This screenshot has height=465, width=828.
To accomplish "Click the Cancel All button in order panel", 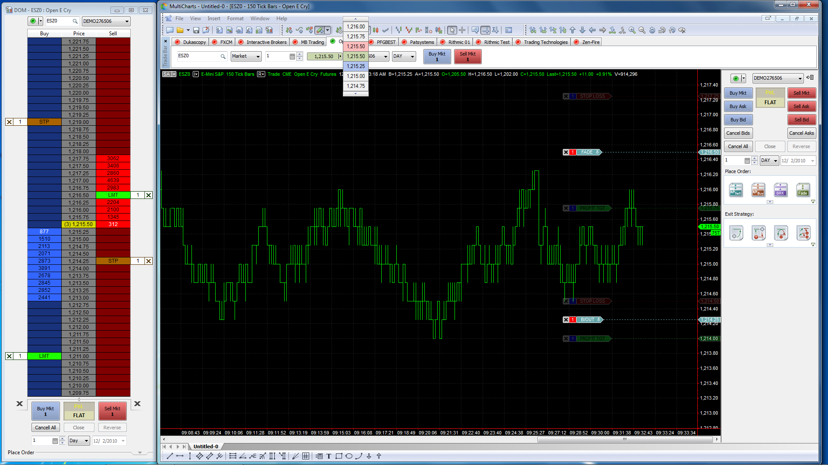I will pyautogui.click(x=738, y=146).
